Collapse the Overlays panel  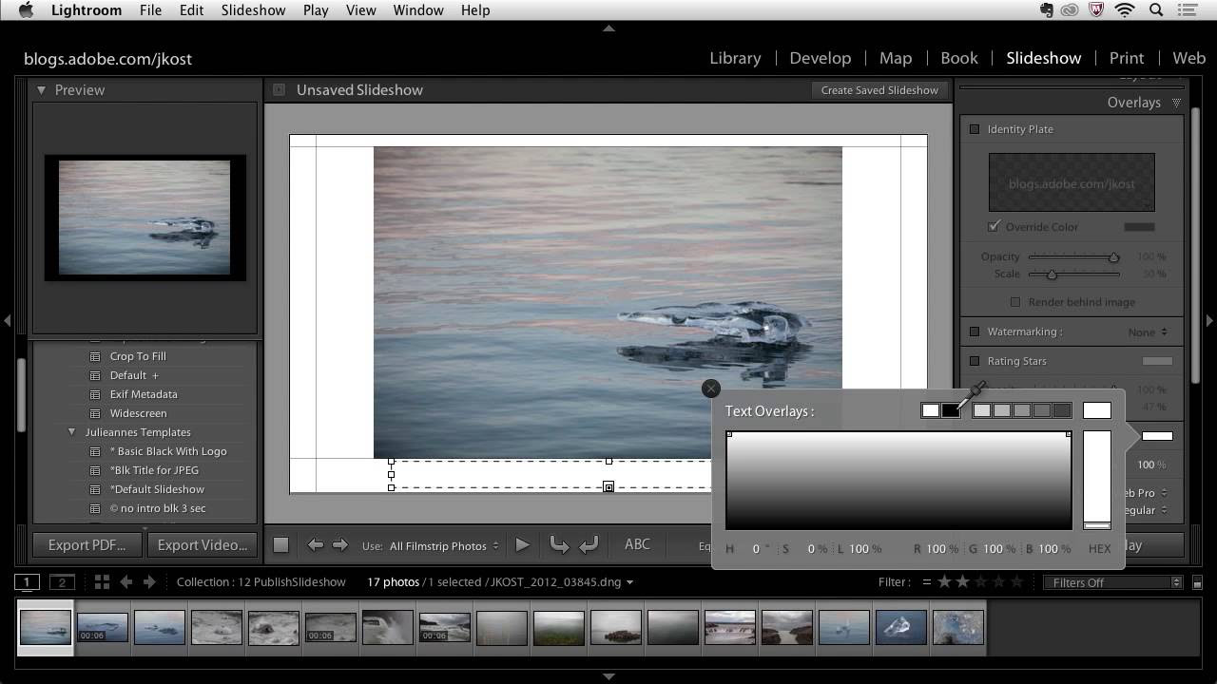1176,103
